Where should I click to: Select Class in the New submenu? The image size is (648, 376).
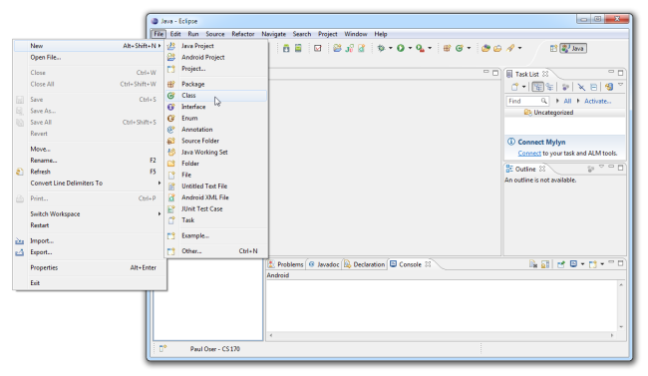[x=216, y=96]
